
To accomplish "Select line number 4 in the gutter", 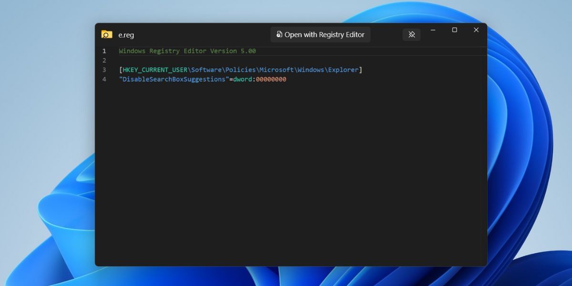I will click(104, 80).
